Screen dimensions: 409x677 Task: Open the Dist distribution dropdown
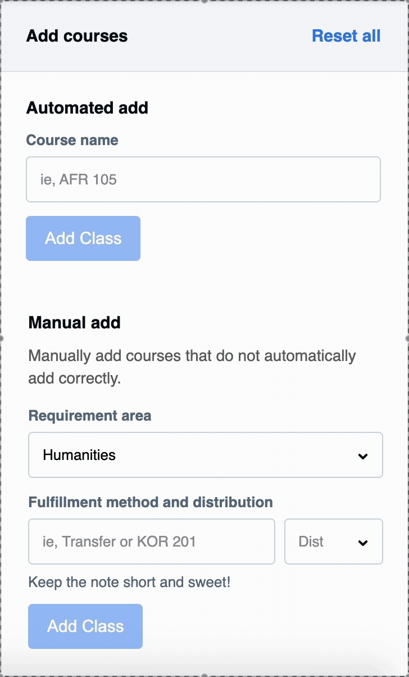click(333, 541)
